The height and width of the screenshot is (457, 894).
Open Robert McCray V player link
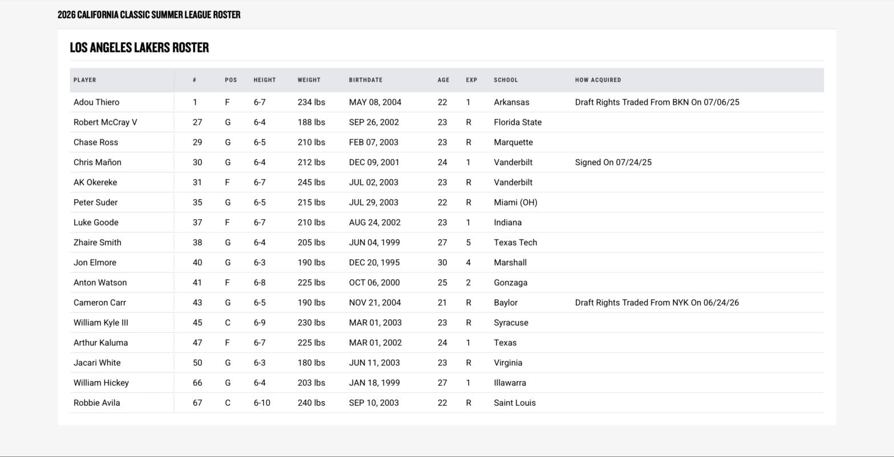point(105,122)
